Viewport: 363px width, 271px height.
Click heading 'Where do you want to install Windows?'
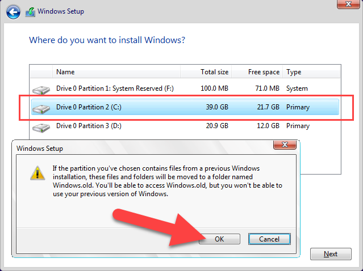pyautogui.click(x=107, y=40)
